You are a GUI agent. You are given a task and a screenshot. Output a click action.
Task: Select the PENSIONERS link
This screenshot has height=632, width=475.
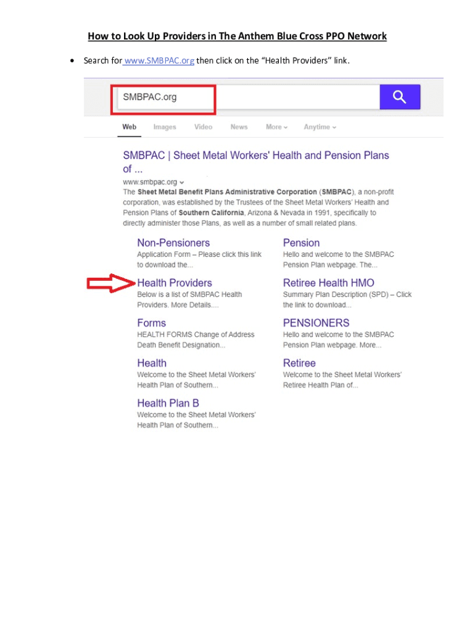pyautogui.click(x=316, y=323)
